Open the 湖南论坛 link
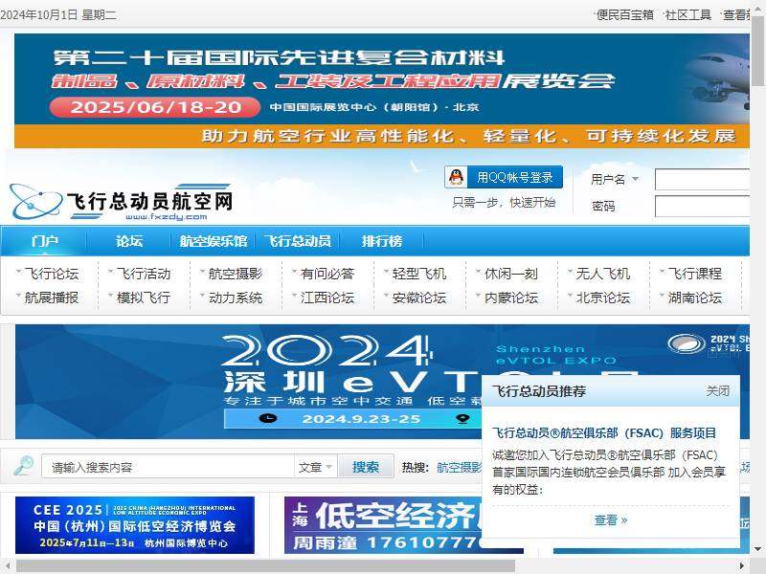The image size is (766, 574). (x=695, y=298)
